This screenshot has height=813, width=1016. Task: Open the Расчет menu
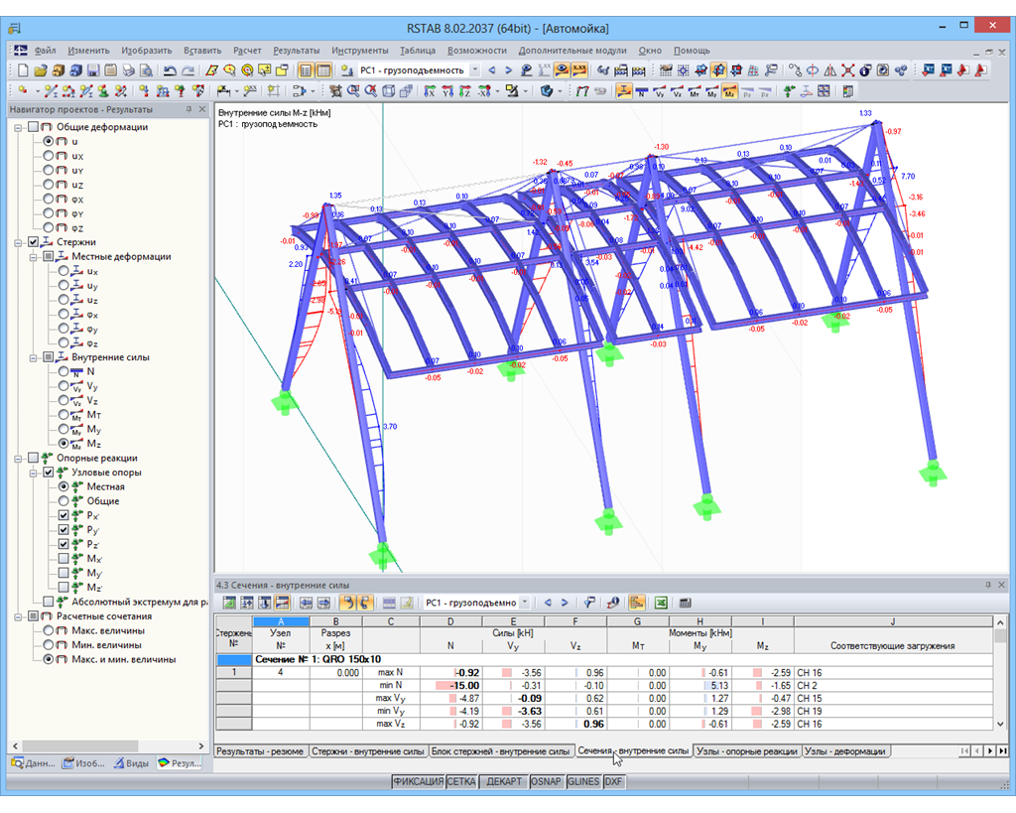[247, 50]
